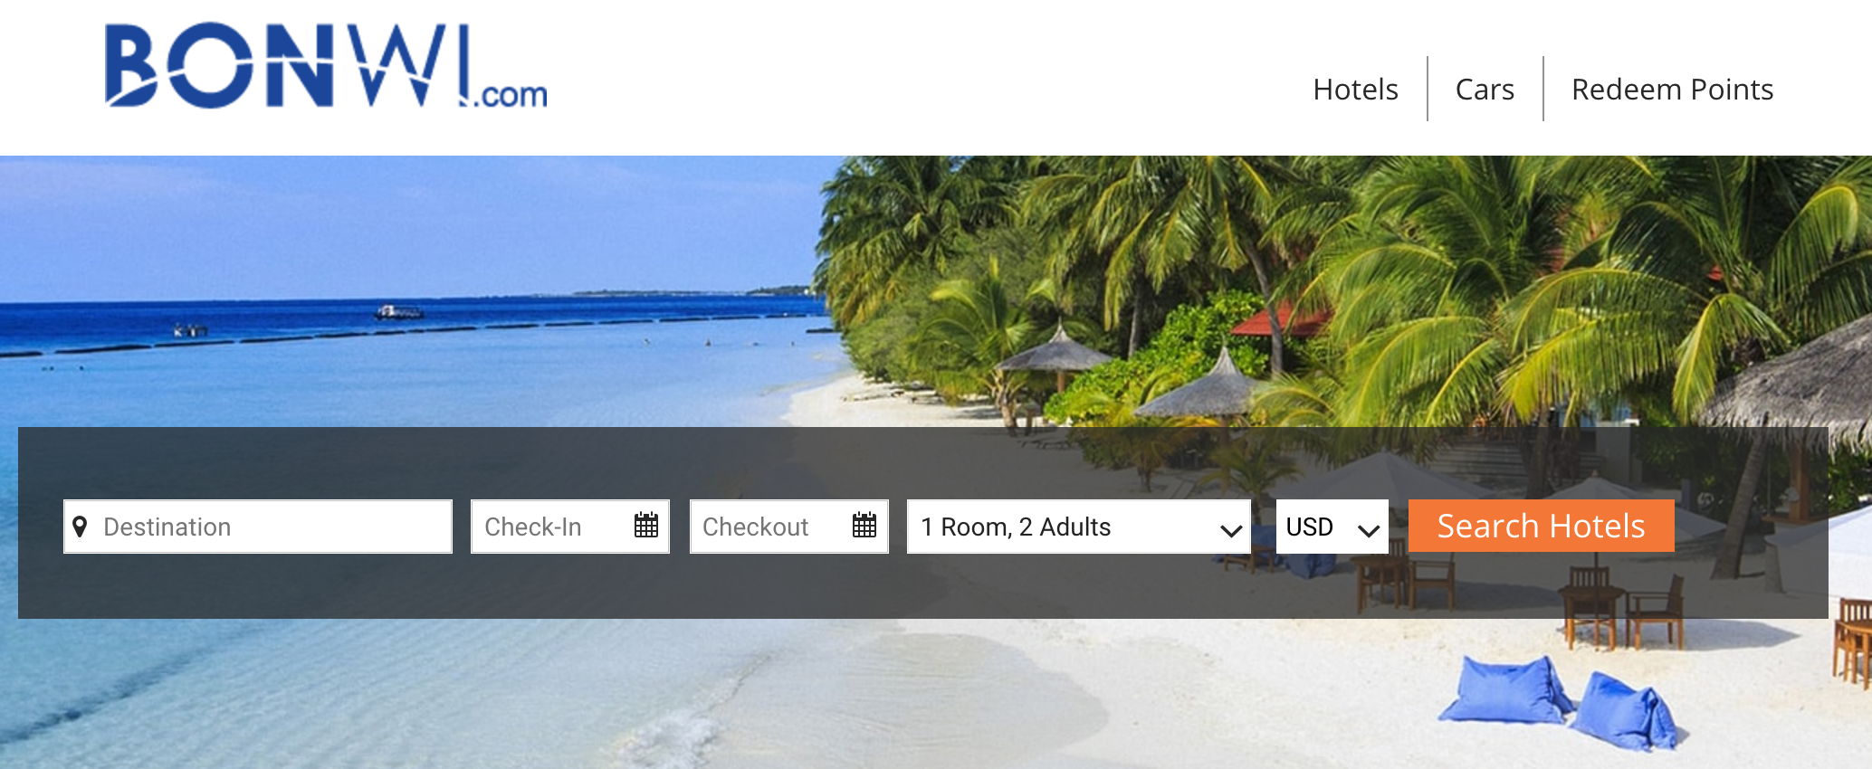Click the chevron arrow beside USD

pos(1369,530)
